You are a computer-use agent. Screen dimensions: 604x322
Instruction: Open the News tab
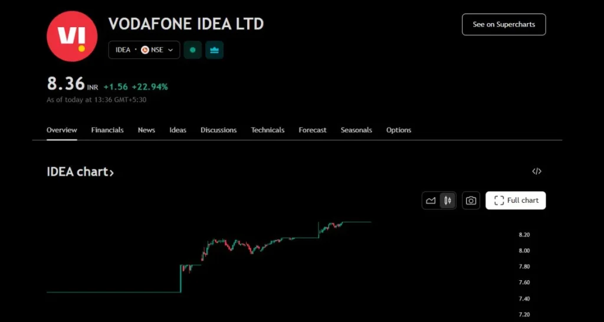146,130
